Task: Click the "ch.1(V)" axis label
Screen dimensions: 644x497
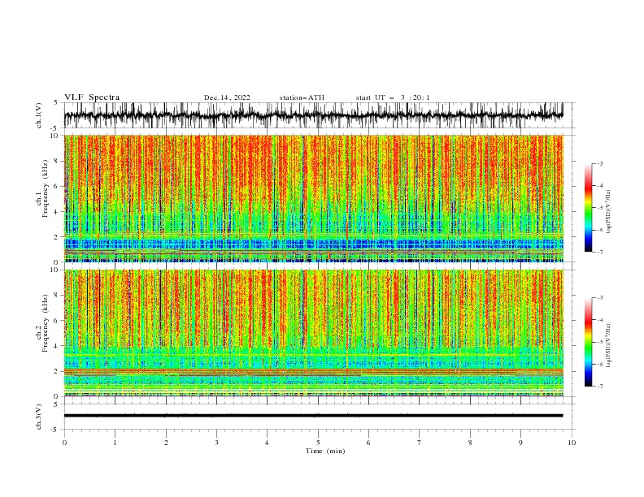Action: tap(39, 115)
